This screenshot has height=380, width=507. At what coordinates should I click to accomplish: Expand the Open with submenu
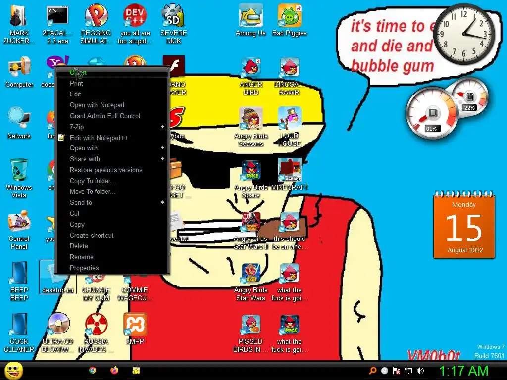(x=112, y=148)
